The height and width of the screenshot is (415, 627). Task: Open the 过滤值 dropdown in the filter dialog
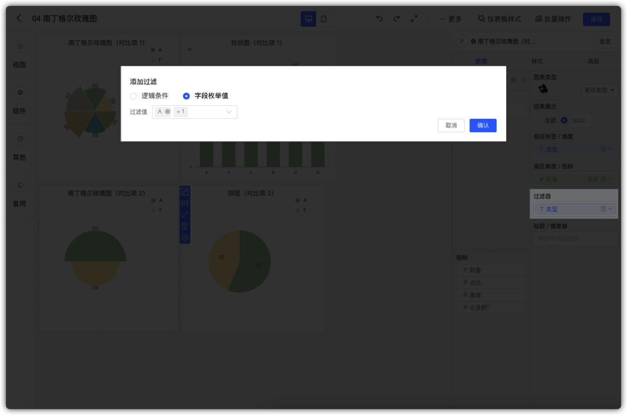tap(228, 111)
